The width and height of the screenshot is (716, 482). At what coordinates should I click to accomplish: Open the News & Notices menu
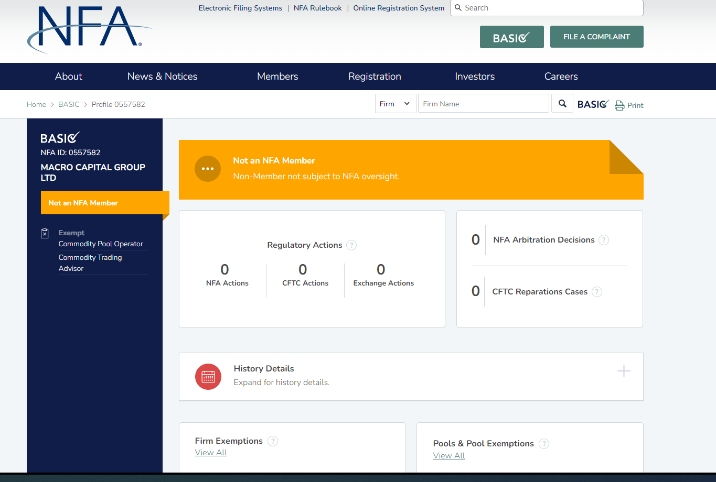pyautogui.click(x=162, y=76)
